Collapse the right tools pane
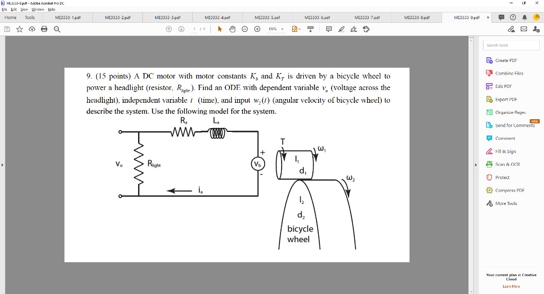 tap(475, 165)
